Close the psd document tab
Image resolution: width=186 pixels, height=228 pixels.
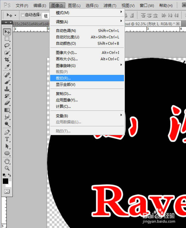point(178,24)
